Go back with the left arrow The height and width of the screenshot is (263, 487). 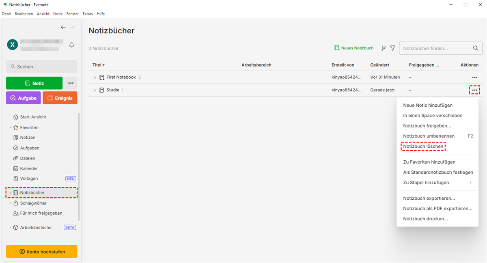(x=63, y=27)
